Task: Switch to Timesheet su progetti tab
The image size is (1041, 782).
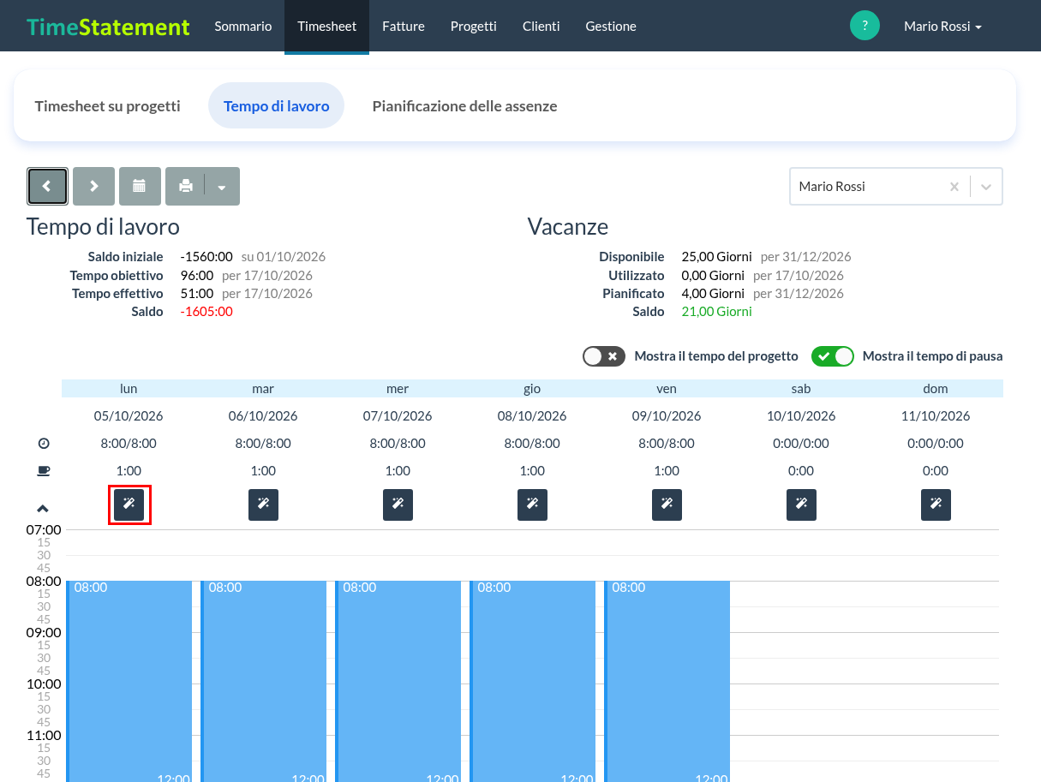Action: click(108, 106)
